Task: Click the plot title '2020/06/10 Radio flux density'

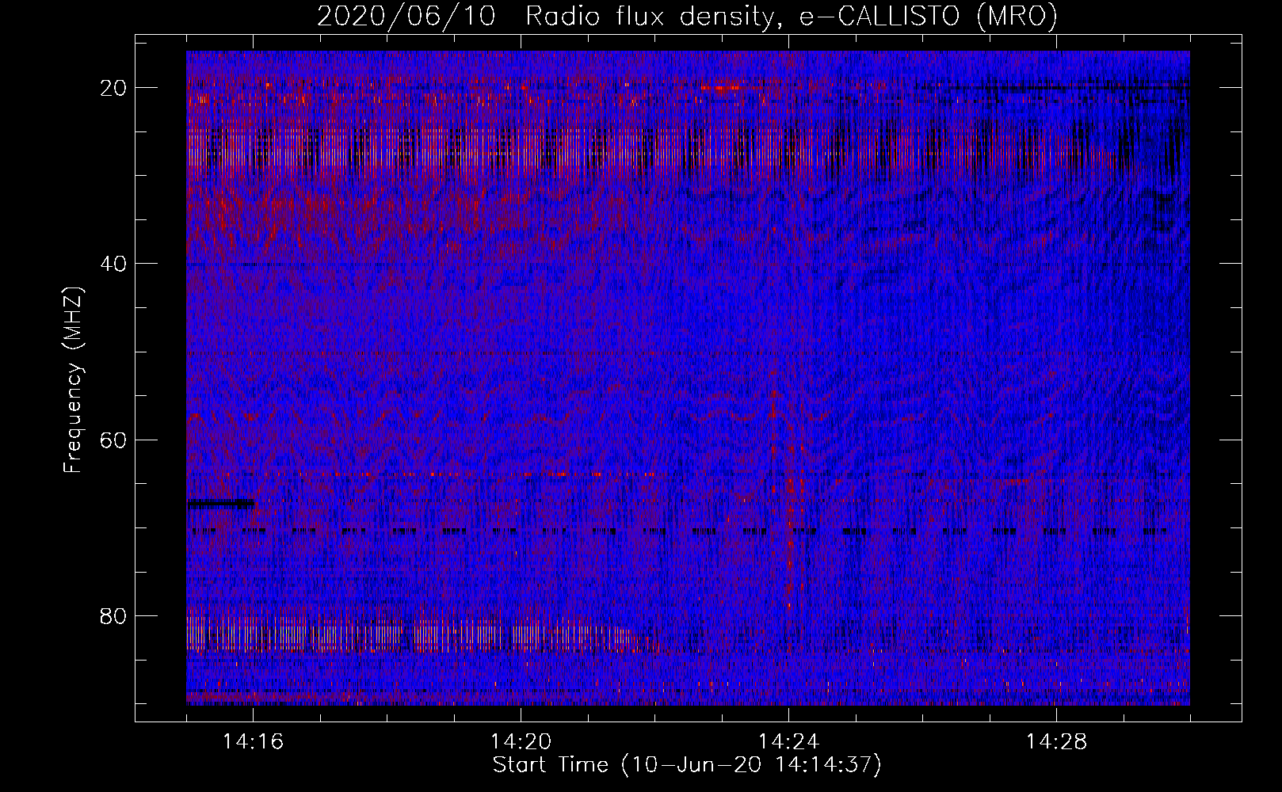Action: pyautogui.click(x=687, y=17)
